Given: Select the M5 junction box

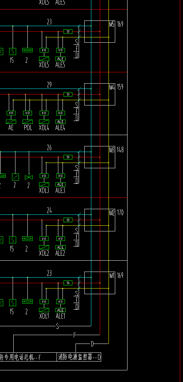Looking at the screenshot, I should [x=100, y=32].
